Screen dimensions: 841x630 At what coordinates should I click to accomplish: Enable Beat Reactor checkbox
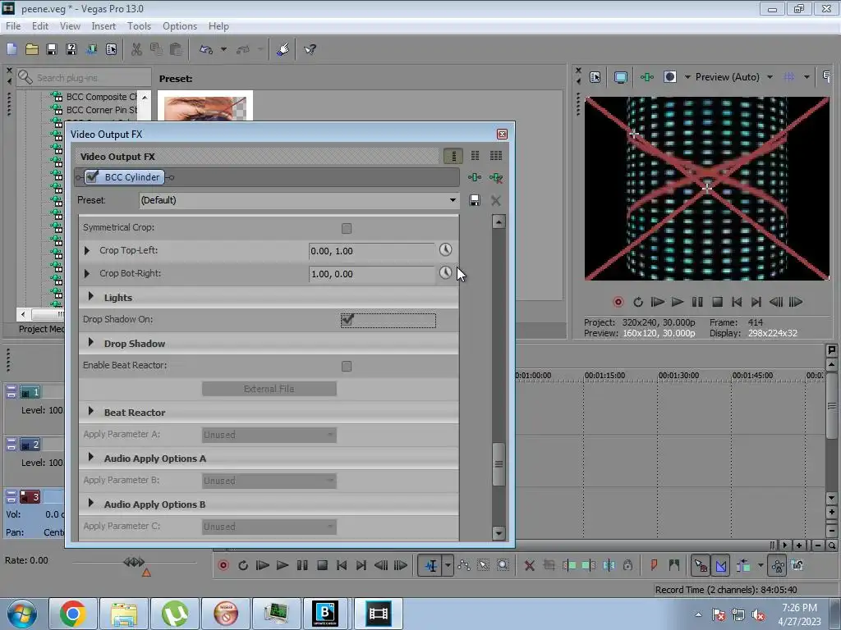[347, 367]
